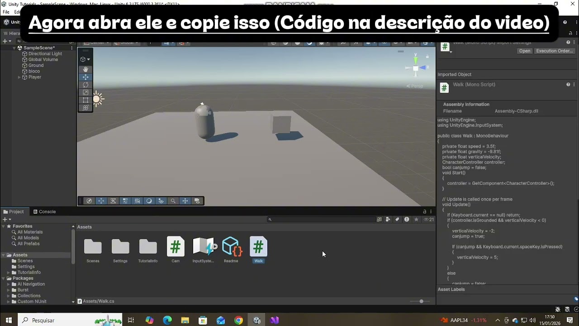
Task: Open help for Imported Object Walk script
Action: tap(568, 85)
